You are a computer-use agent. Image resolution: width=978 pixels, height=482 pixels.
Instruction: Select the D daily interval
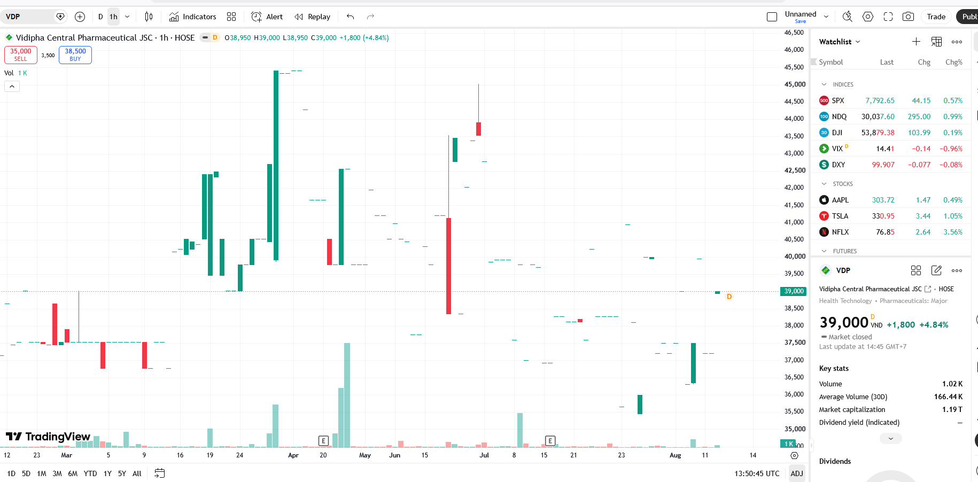coord(100,17)
